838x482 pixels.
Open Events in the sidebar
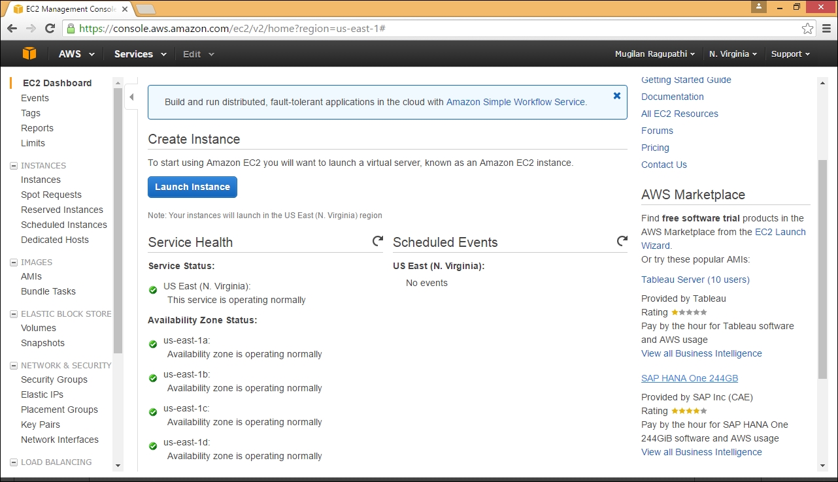click(35, 98)
